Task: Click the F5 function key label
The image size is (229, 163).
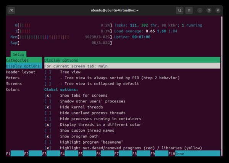Action: [x=80, y=154]
